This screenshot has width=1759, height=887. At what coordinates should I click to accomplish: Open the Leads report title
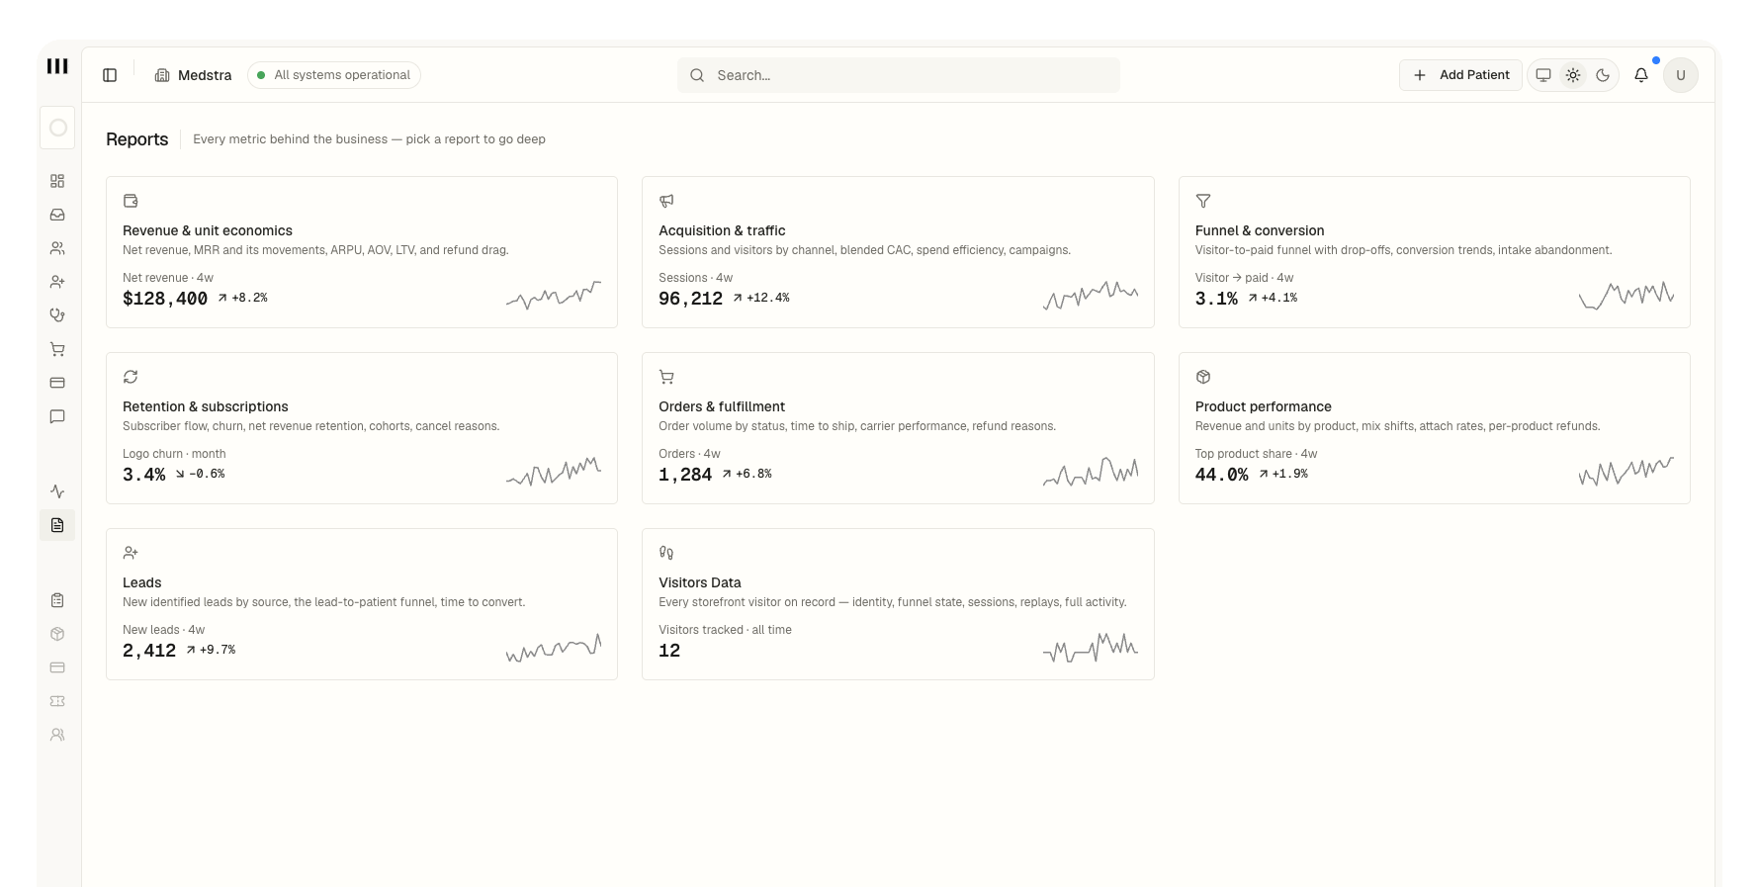pyautogui.click(x=142, y=582)
